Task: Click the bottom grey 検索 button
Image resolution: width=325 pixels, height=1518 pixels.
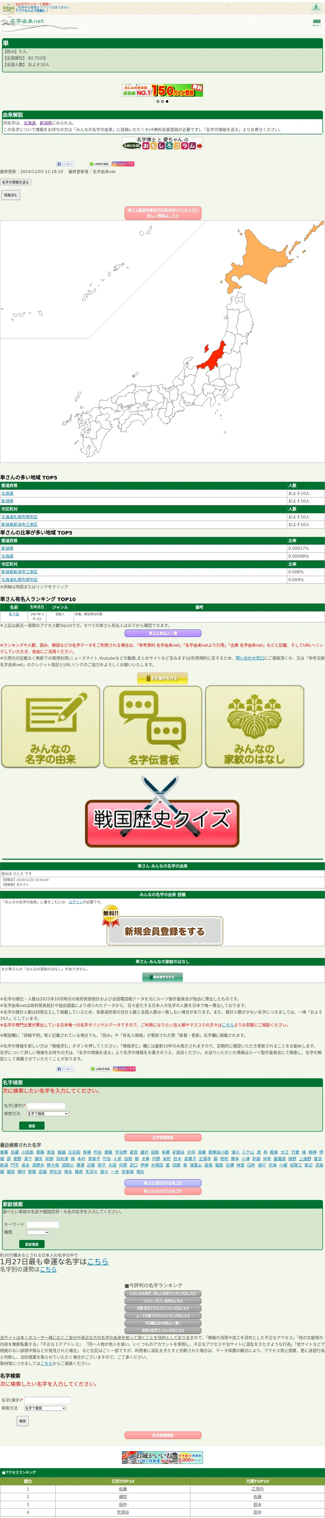Action: 23,1421
